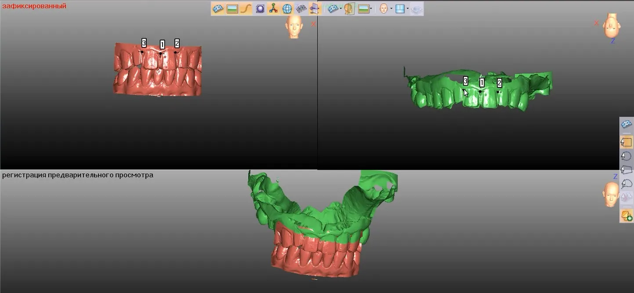Select the rectangular selection tool

coord(627,142)
